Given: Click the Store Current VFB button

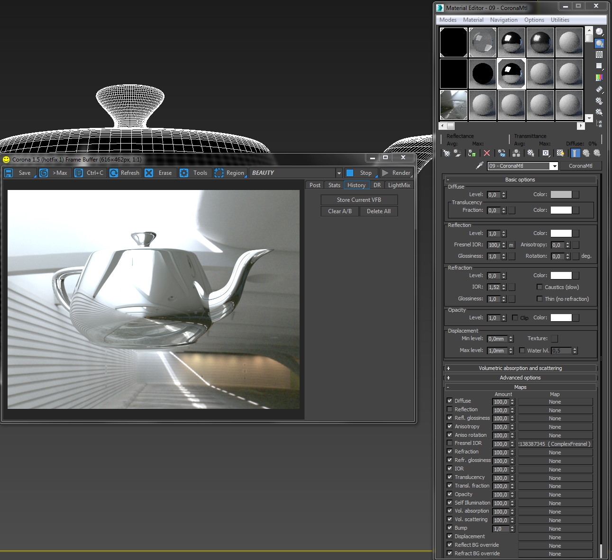Looking at the screenshot, I should pos(359,200).
